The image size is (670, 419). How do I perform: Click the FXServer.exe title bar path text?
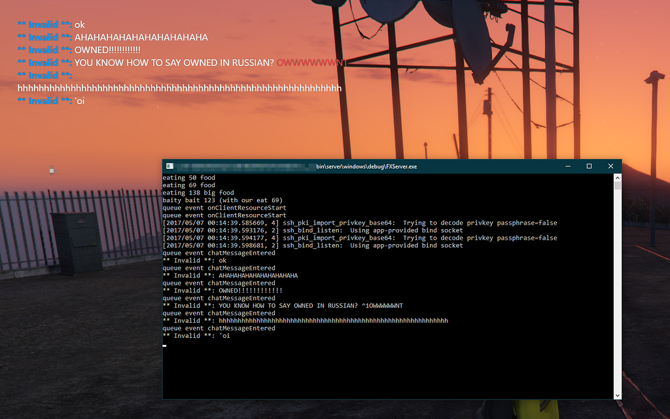click(366, 166)
